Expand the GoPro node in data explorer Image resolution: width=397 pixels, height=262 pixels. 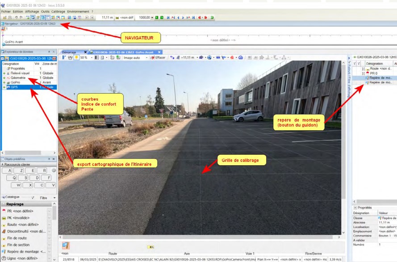tap(4, 82)
